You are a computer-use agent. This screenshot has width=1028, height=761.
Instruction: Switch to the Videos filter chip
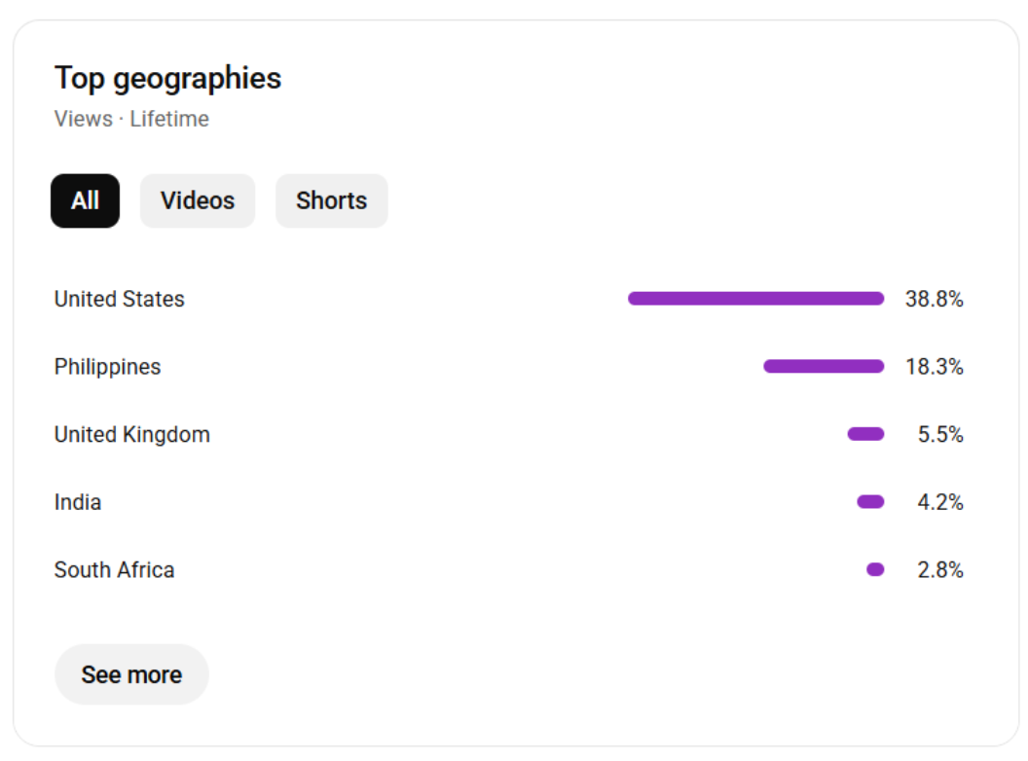(x=198, y=200)
